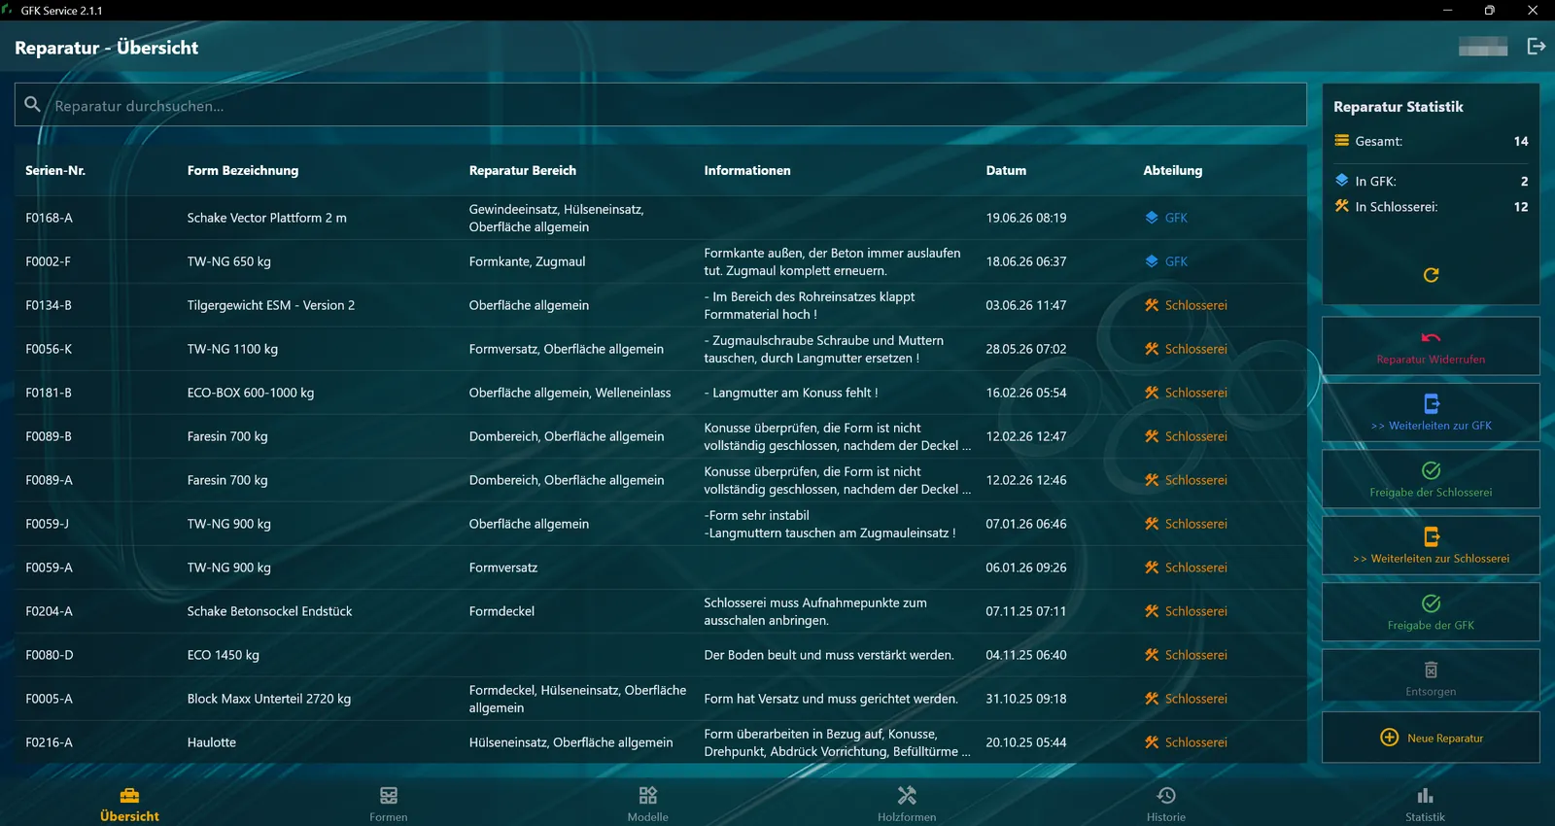Select 'TW-NG 1100 kg' form name
The width and height of the screenshot is (1555, 826).
pos(232,349)
